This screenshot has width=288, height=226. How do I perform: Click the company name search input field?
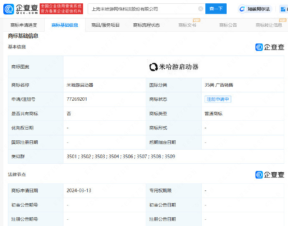pyautogui.click(x=142, y=9)
